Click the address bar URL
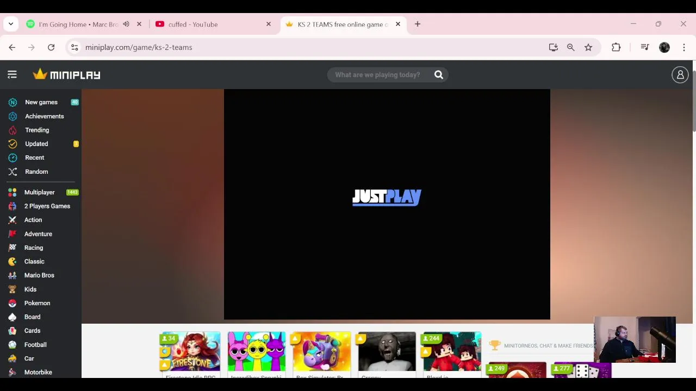This screenshot has width=696, height=391. coord(139,47)
